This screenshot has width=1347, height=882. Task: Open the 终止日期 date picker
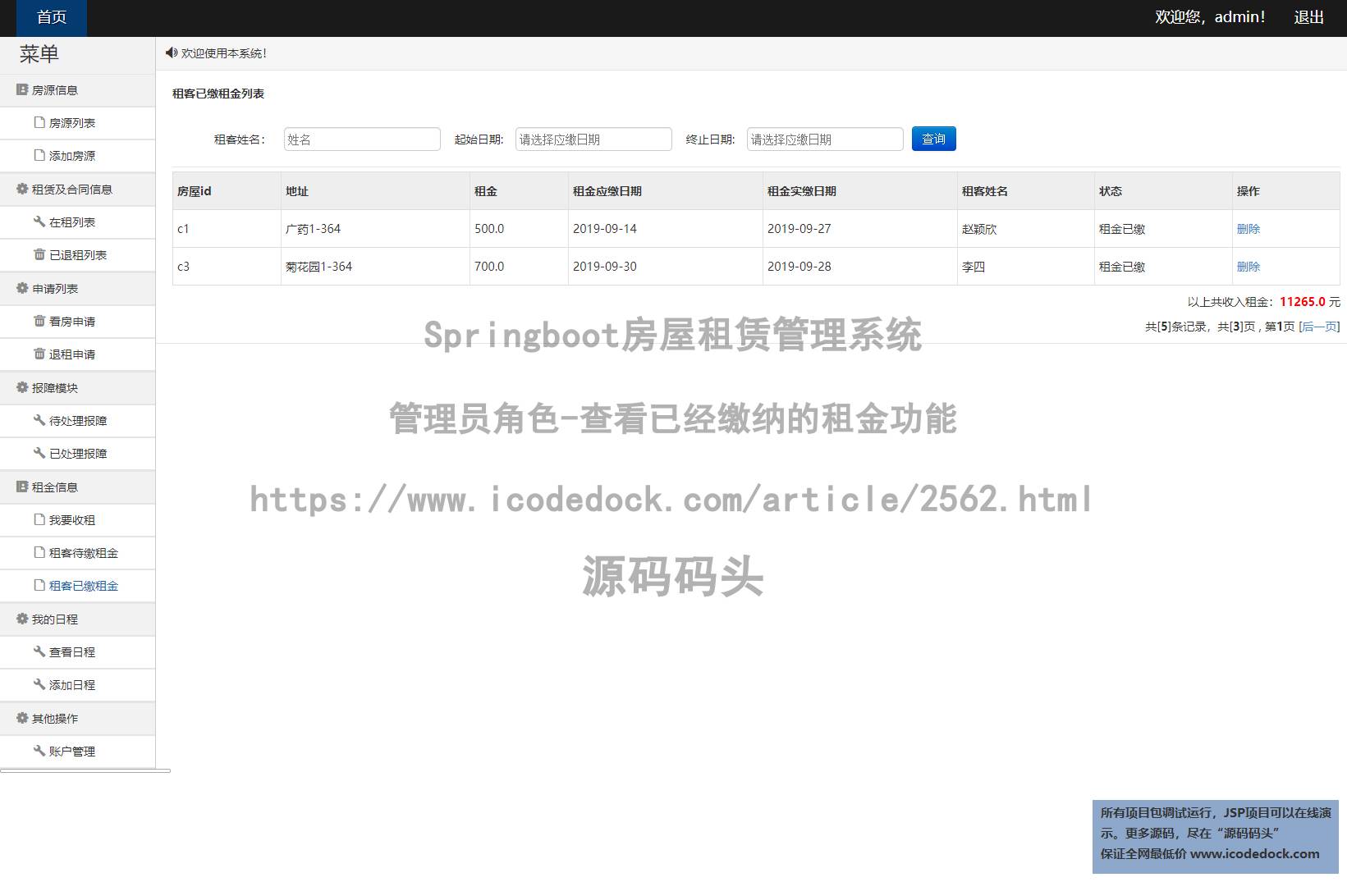point(824,139)
